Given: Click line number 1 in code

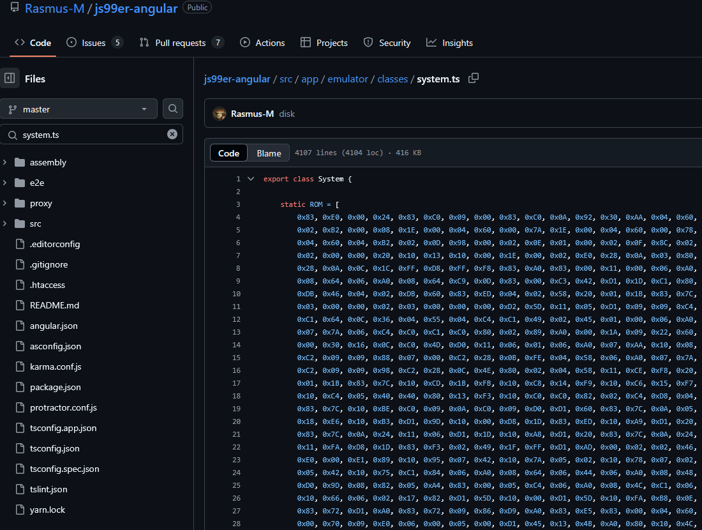Looking at the screenshot, I should pos(238,179).
